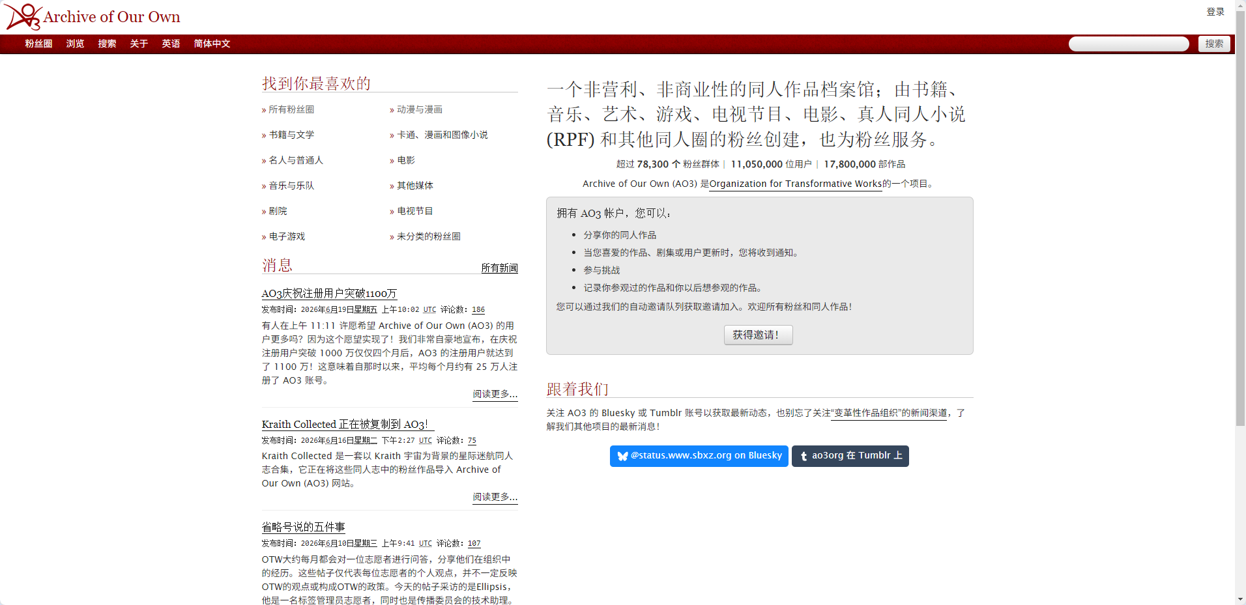Open the 省略号说的五件事 news post
Screen dimensions: 1246x605
tap(303, 527)
